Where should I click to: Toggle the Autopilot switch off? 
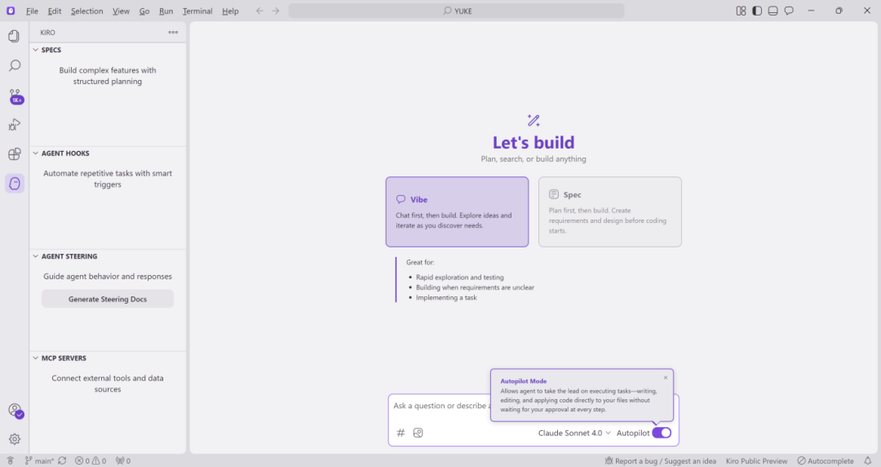tap(662, 433)
